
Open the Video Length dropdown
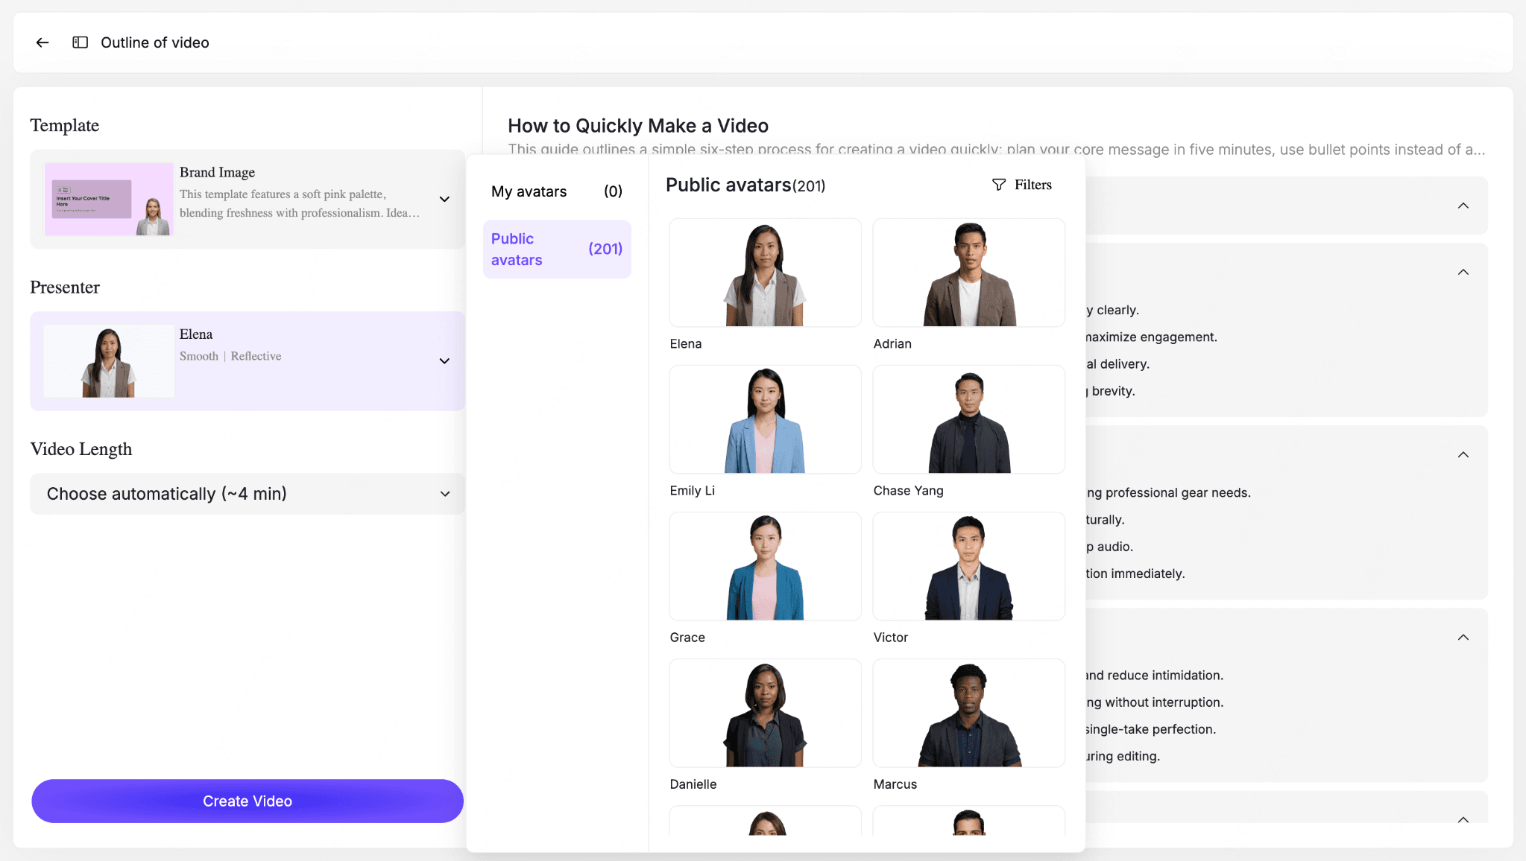445,494
